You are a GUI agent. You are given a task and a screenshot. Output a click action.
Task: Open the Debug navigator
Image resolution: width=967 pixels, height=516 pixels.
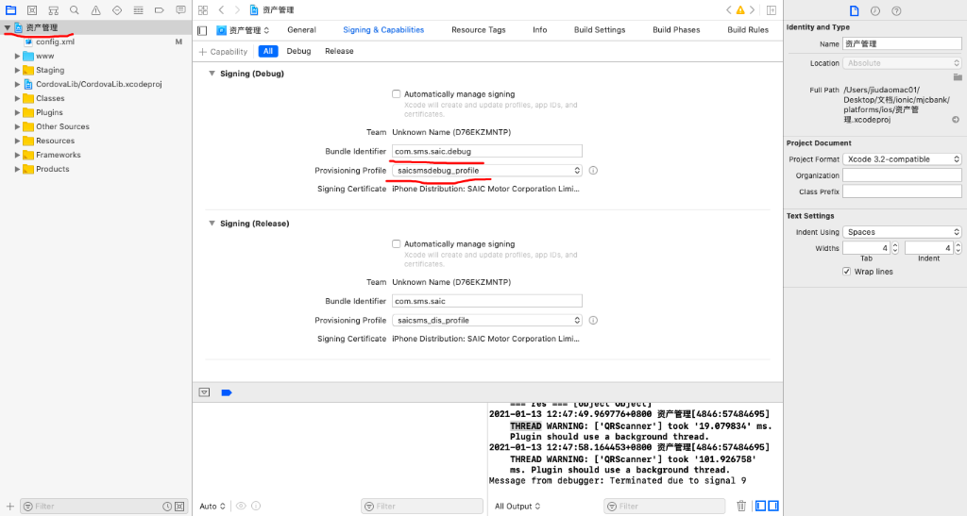point(138,9)
